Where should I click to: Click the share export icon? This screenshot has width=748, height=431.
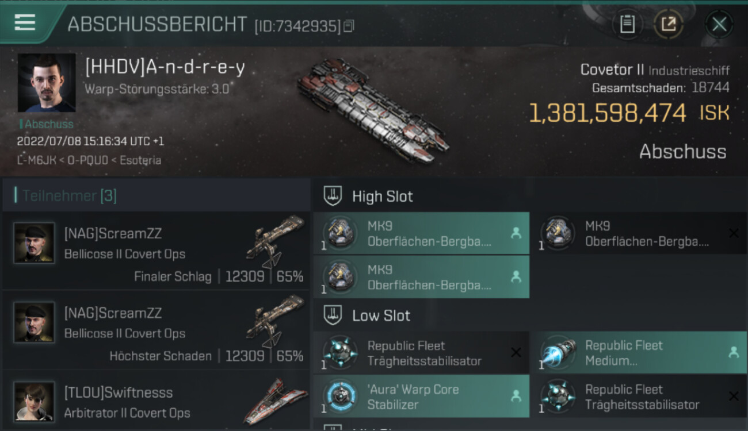tap(668, 24)
